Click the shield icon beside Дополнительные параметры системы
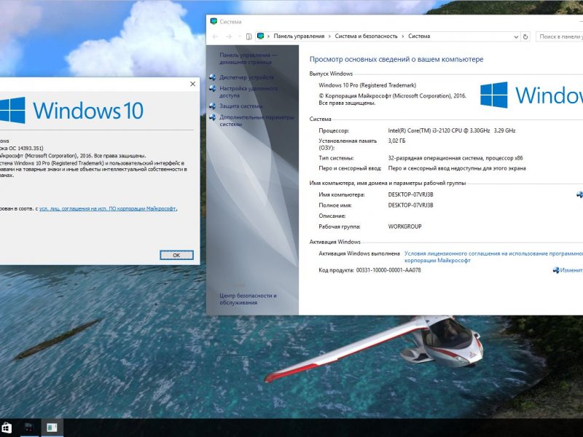Image resolution: width=583 pixels, height=437 pixels. pyautogui.click(x=212, y=117)
